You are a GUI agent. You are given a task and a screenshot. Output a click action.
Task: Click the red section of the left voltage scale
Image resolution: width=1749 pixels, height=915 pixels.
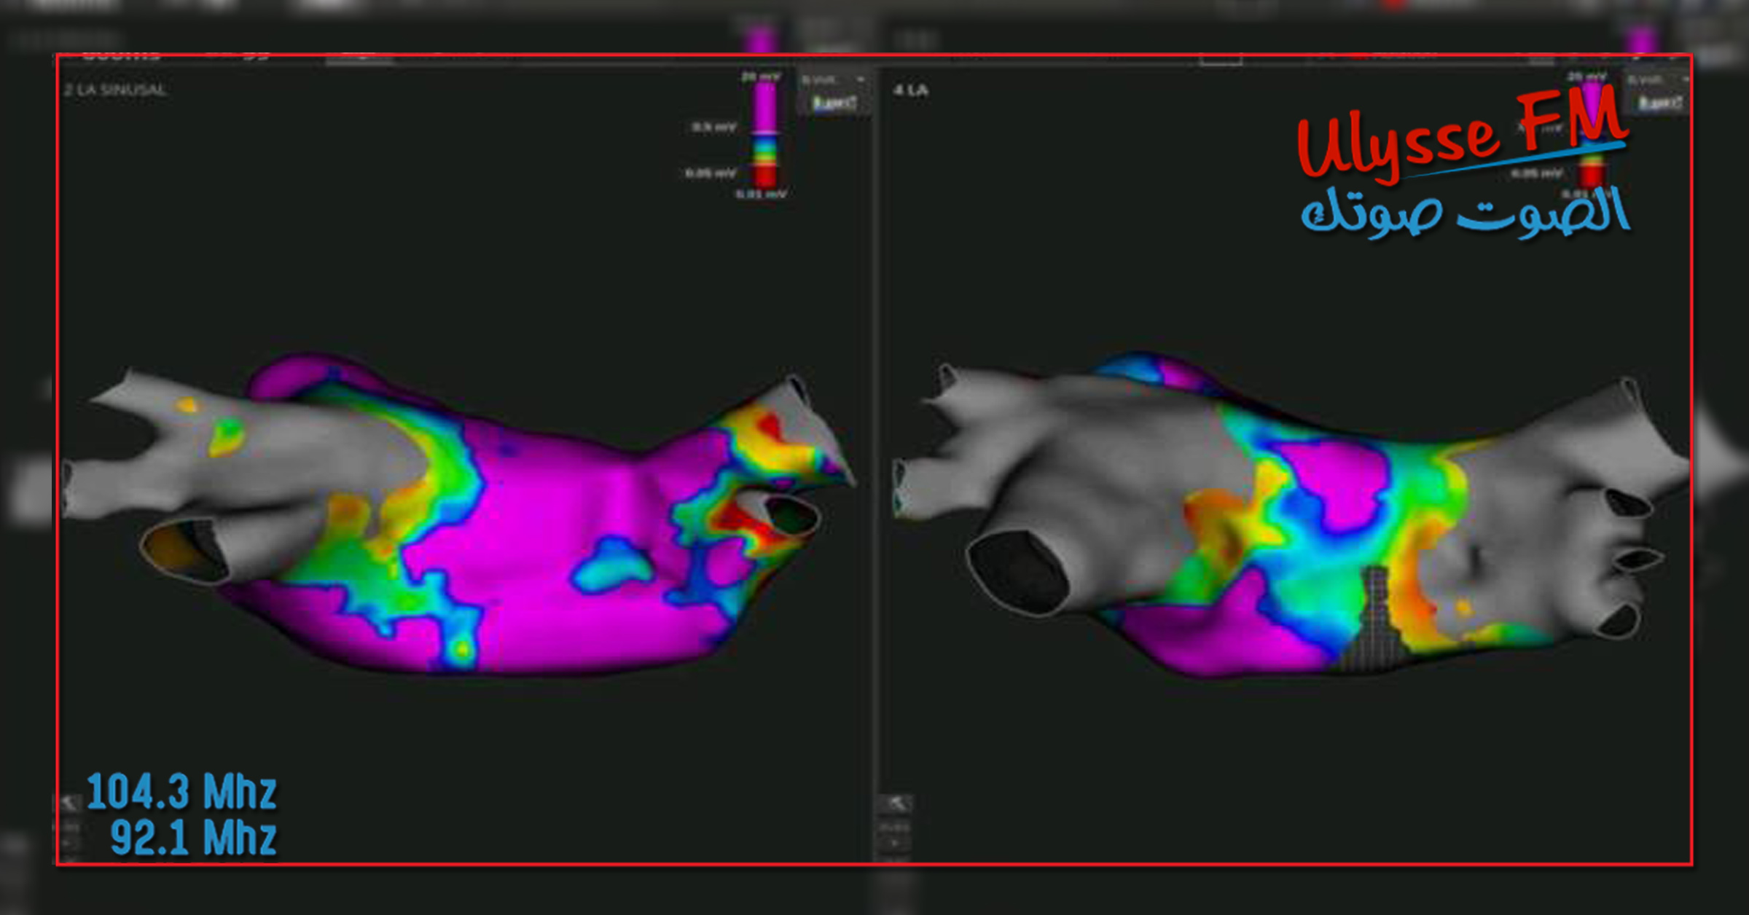[764, 176]
